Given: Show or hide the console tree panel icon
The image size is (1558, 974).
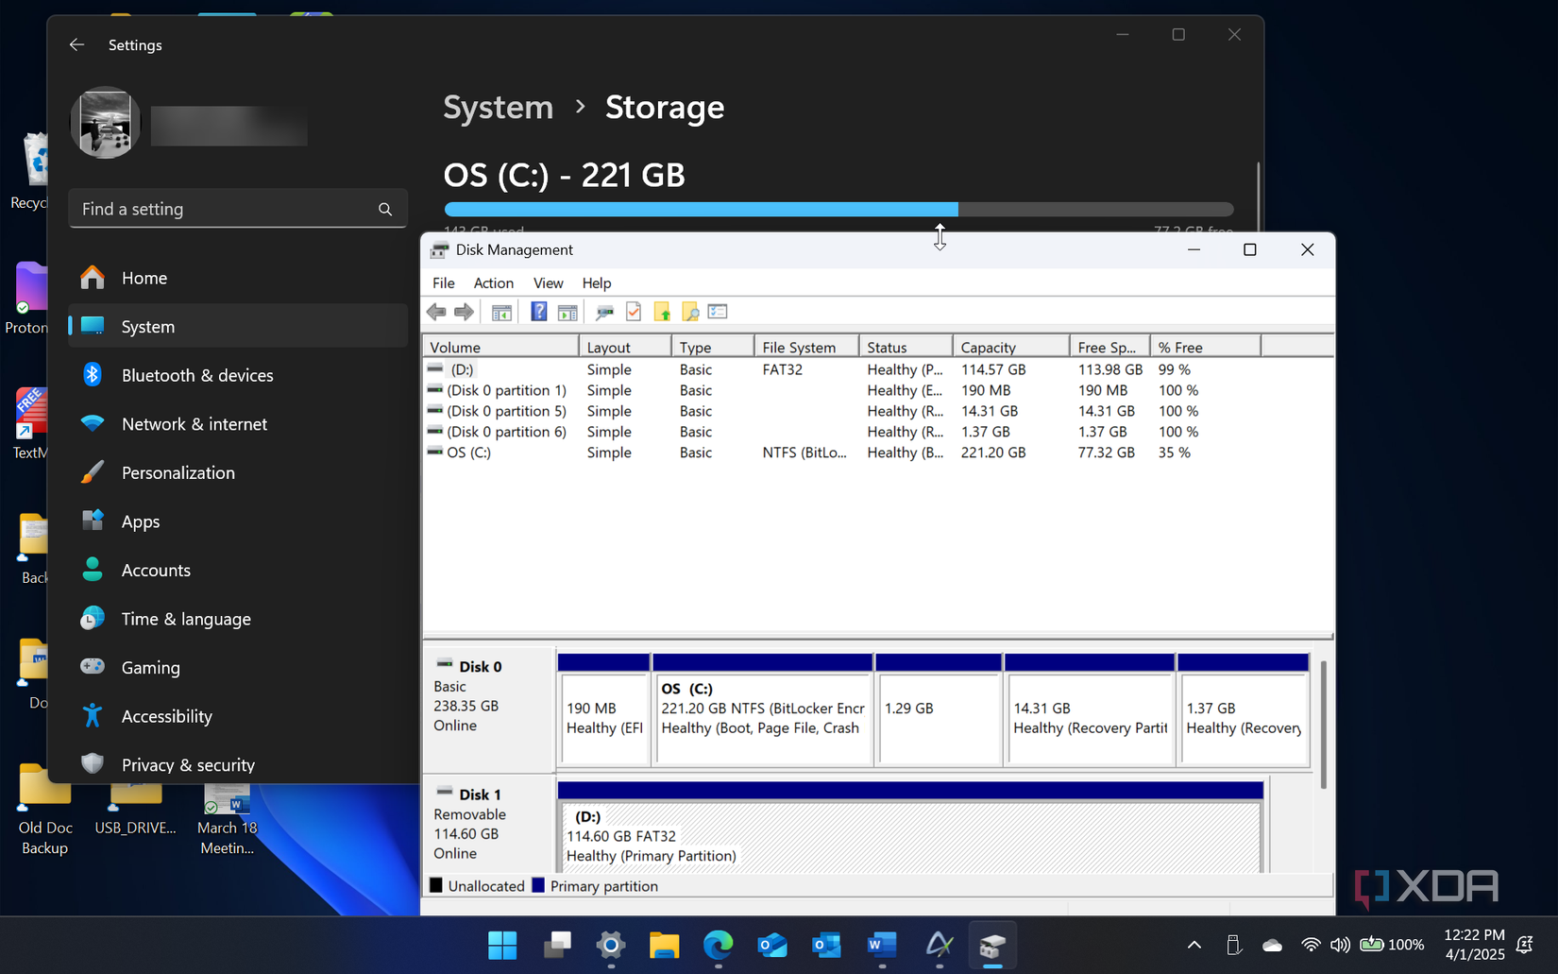Looking at the screenshot, I should [x=500, y=311].
